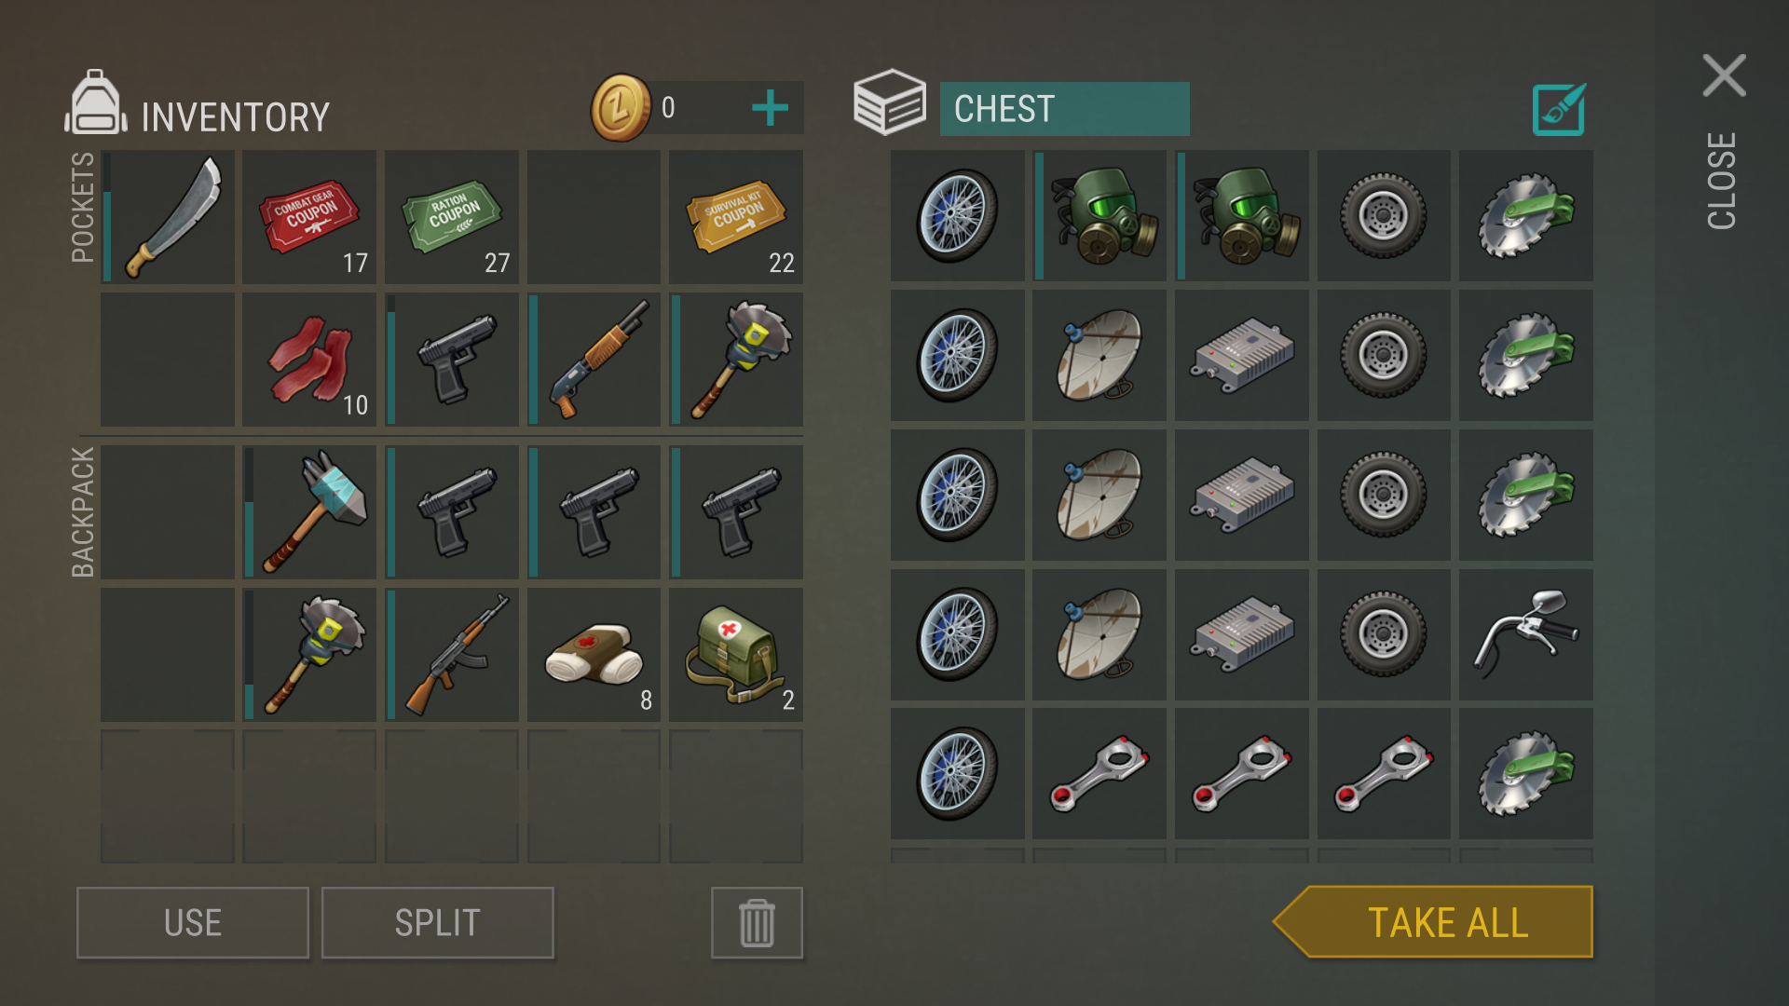Select the raw meat stack of 10
The width and height of the screenshot is (1789, 1006).
click(309, 360)
